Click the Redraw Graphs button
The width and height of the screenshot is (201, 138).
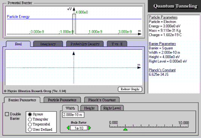point(130,89)
